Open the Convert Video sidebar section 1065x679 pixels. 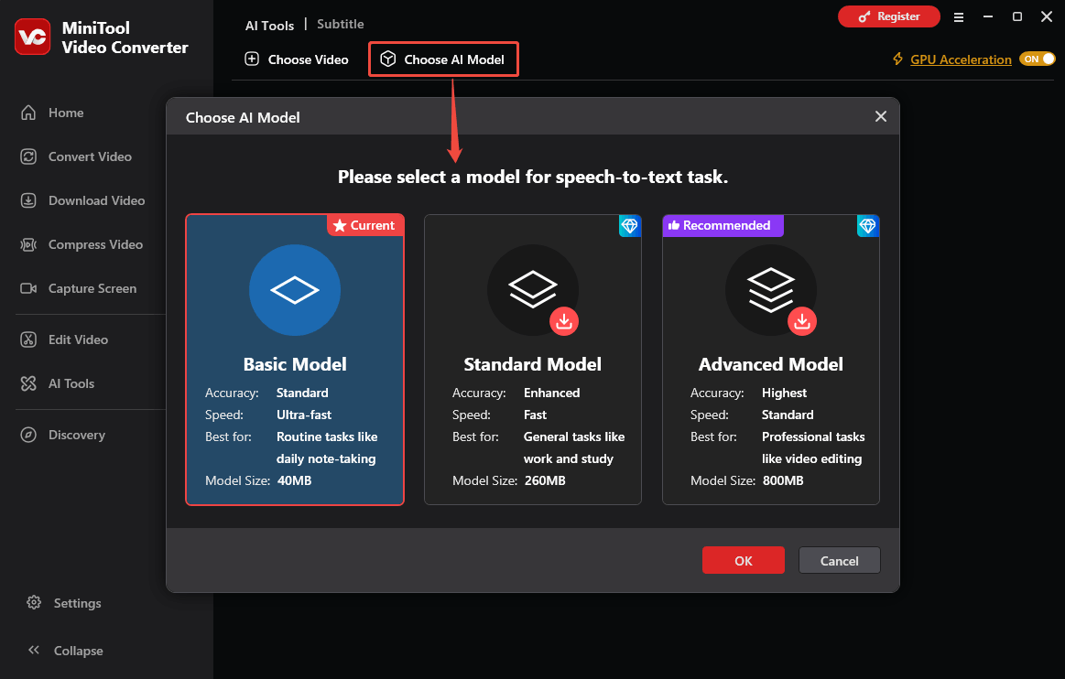(x=76, y=156)
